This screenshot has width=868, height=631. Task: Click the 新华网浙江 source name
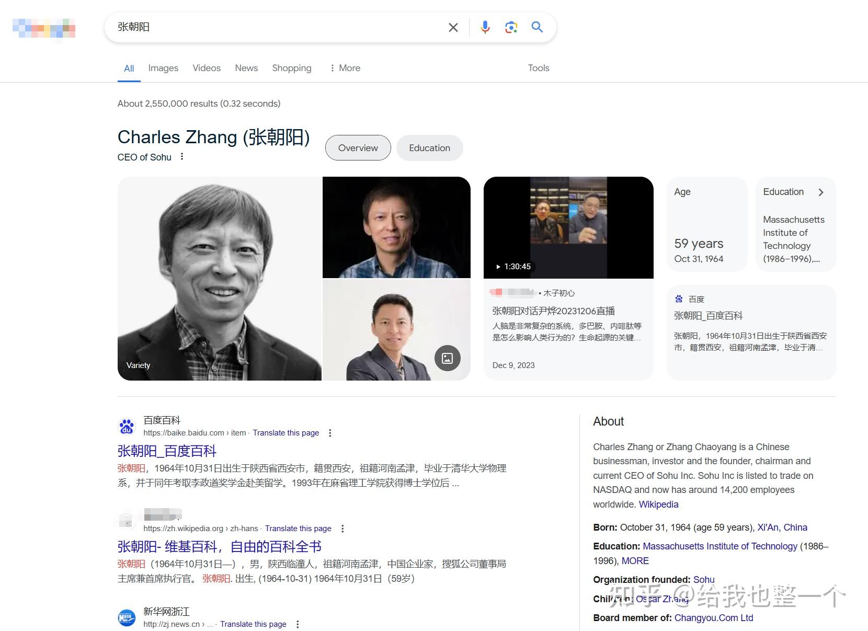166,612
